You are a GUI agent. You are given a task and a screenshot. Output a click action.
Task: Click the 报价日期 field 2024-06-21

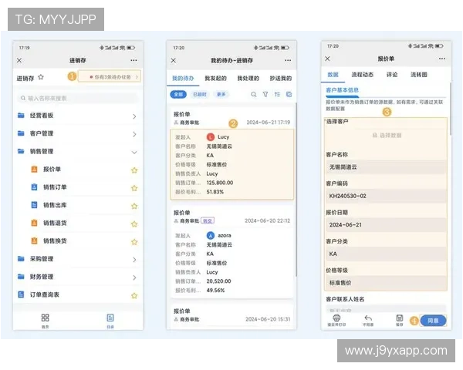[x=386, y=225]
